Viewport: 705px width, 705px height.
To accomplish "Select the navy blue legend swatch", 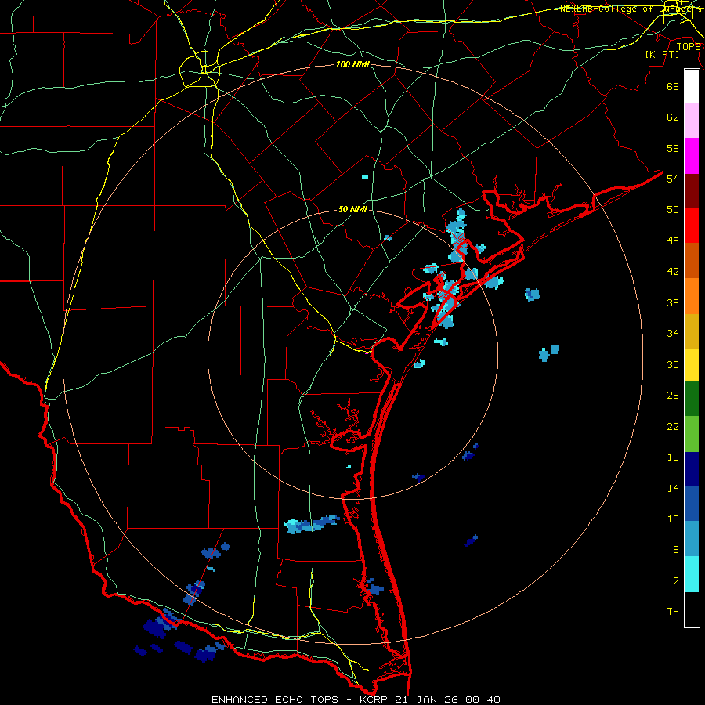I will 692,469.
